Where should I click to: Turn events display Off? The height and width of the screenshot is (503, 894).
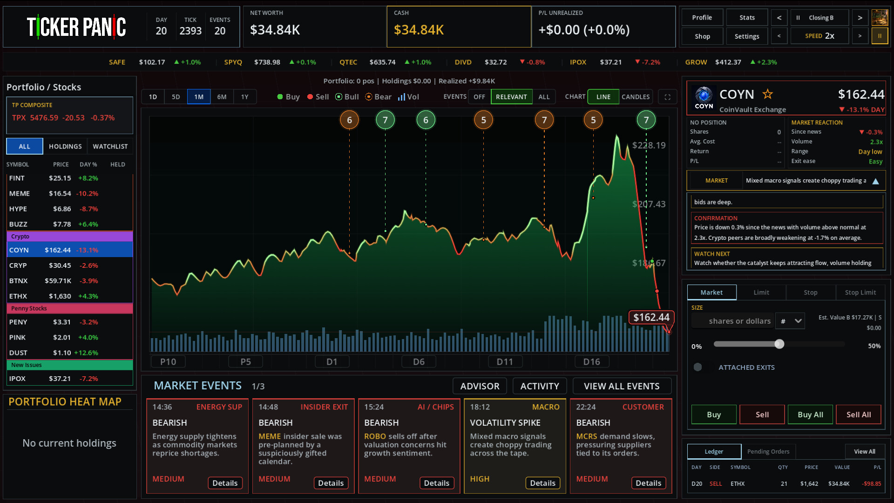tap(479, 97)
